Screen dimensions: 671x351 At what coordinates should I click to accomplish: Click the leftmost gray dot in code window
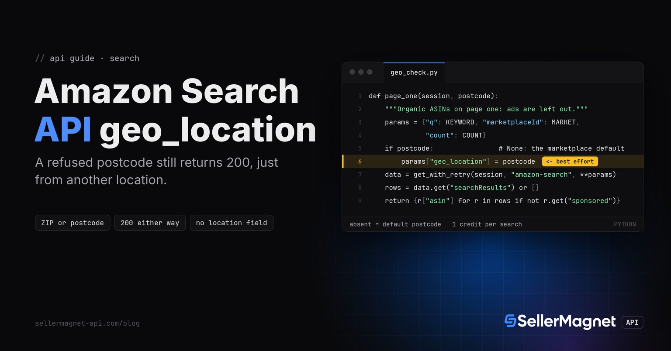click(352, 72)
